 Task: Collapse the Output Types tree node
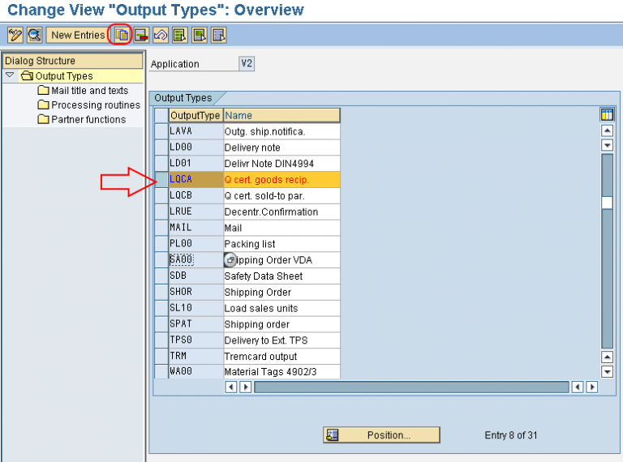(x=10, y=76)
